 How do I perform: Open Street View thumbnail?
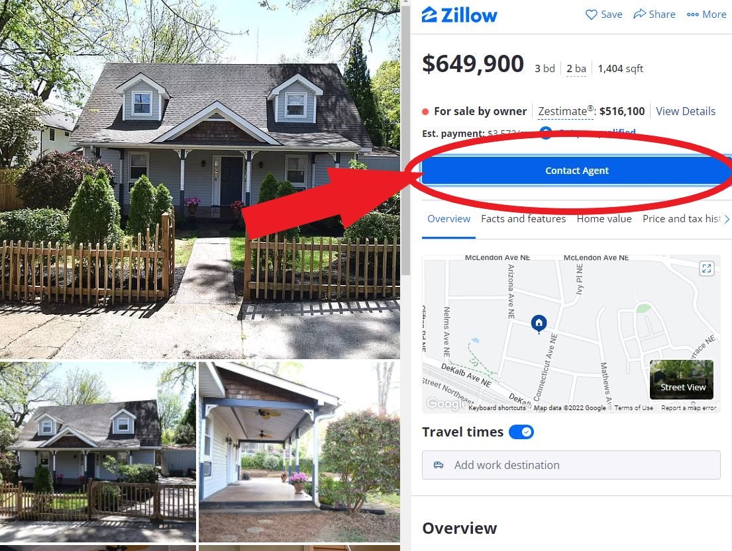coord(681,380)
